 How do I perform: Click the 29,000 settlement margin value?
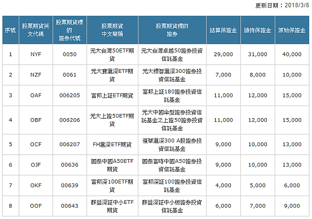click(x=223, y=54)
